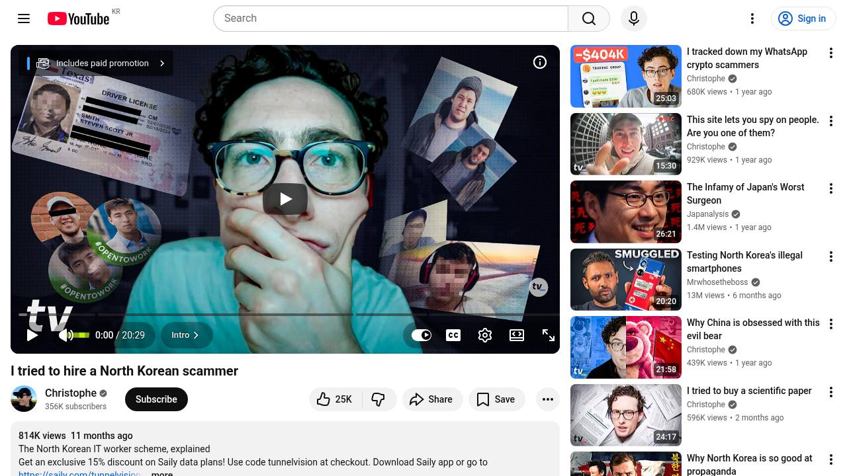Enter full screen mode
847x476 pixels.
549,335
